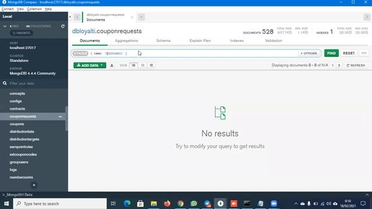Open Microsoft Edge from taskbar

[127, 204]
